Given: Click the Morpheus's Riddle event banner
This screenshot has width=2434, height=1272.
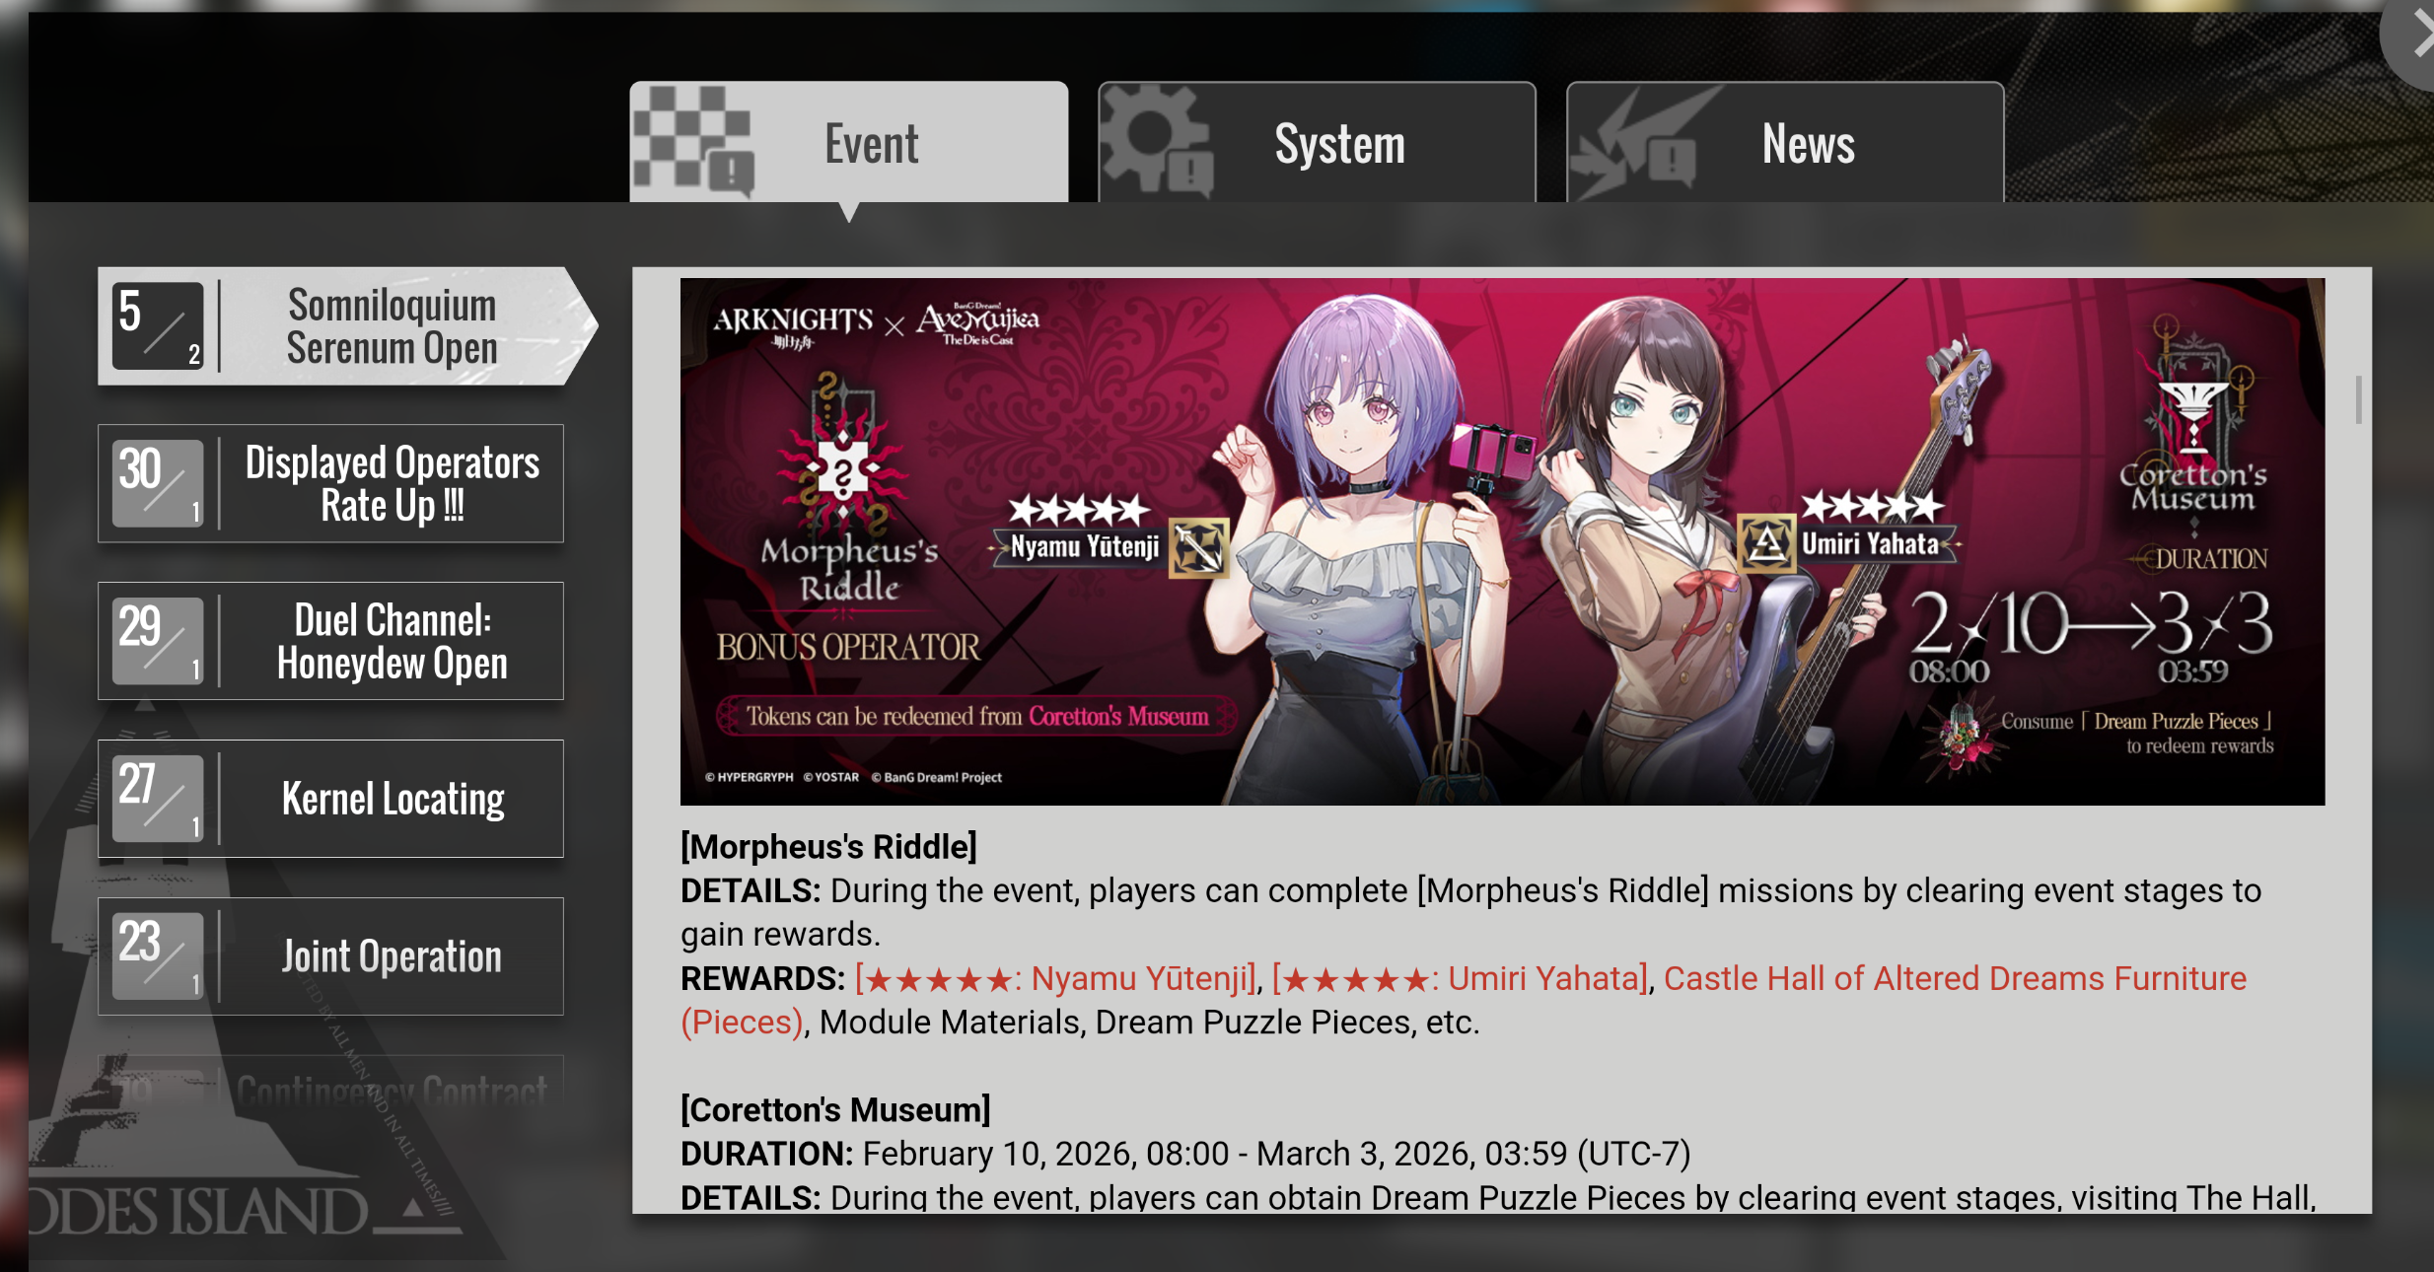Looking at the screenshot, I should tap(1502, 541).
